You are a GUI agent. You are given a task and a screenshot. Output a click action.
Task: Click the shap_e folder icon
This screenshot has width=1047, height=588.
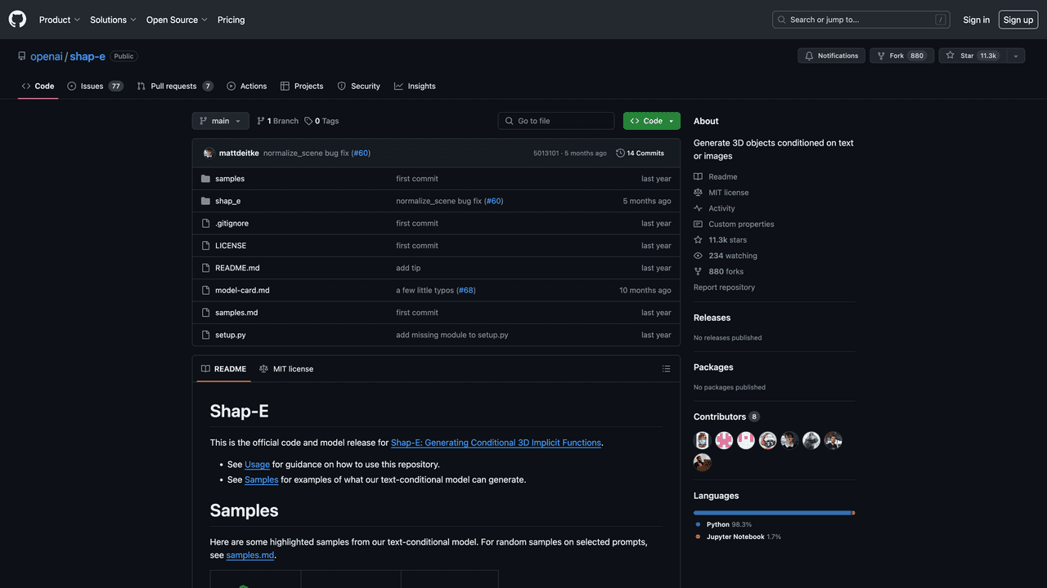(206, 201)
